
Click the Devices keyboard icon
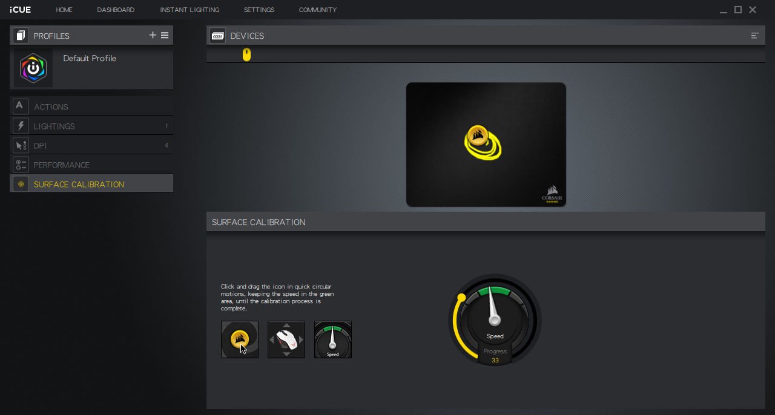coord(217,36)
